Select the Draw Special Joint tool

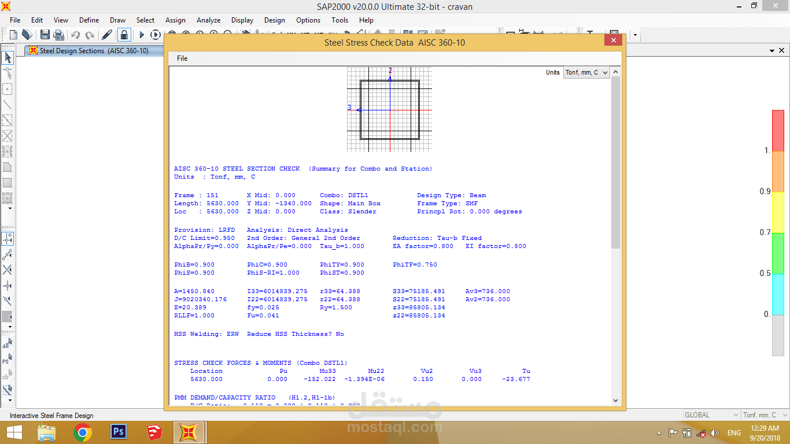click(8, 89)
